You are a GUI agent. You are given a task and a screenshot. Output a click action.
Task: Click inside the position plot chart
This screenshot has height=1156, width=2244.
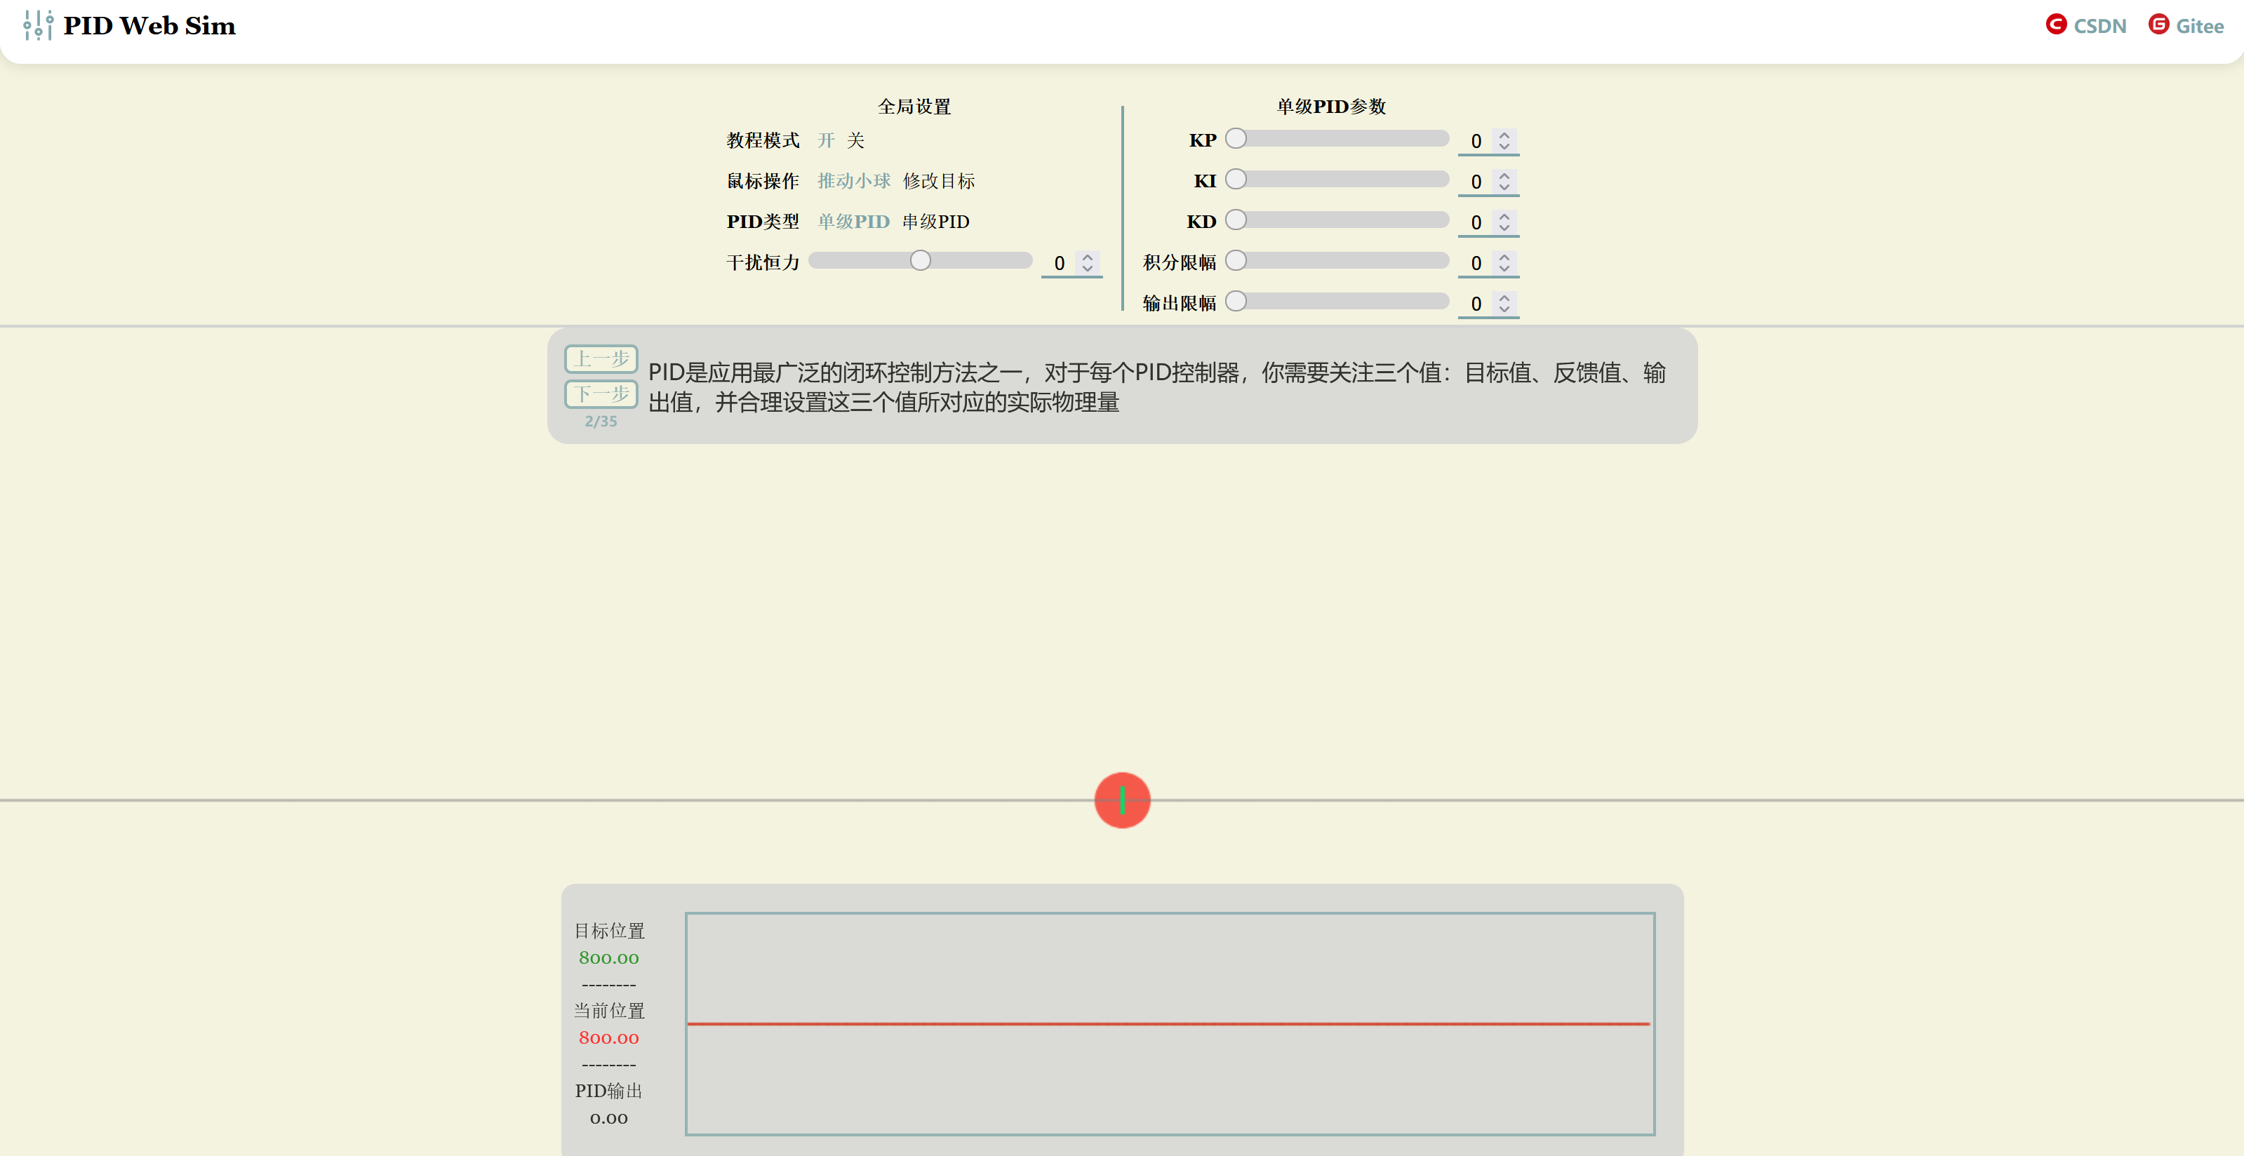(1170, 1023)
